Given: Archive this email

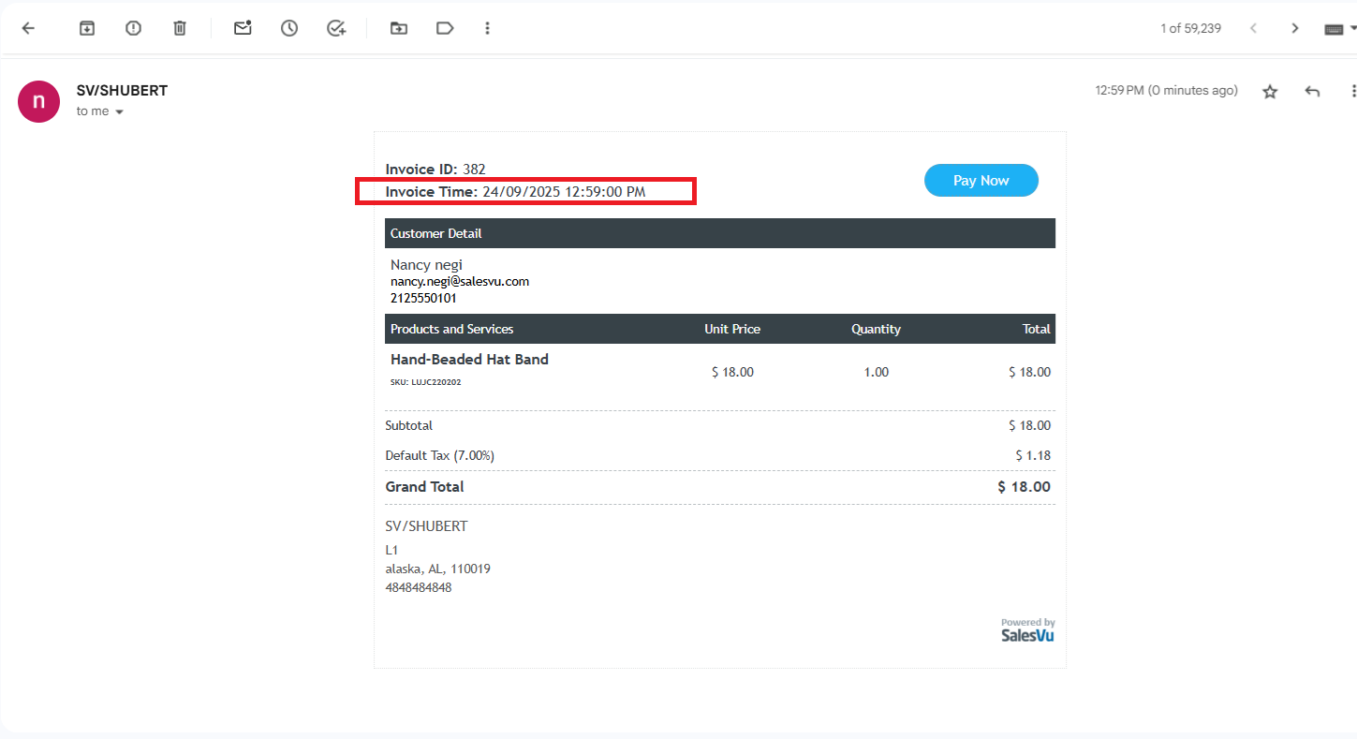Looking at the screenshot, I should 87,28.
